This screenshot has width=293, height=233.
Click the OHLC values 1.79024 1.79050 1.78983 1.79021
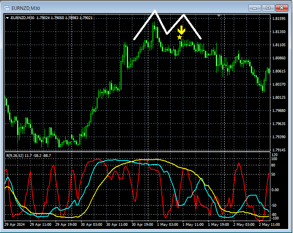coord(64,18)
